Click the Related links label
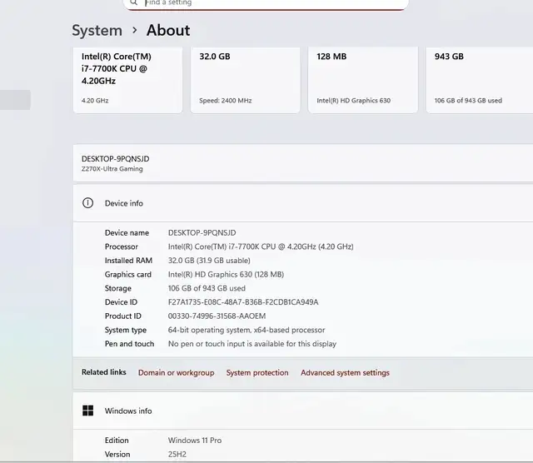Viewport: 533px width, 463px height. click(103, 372)
